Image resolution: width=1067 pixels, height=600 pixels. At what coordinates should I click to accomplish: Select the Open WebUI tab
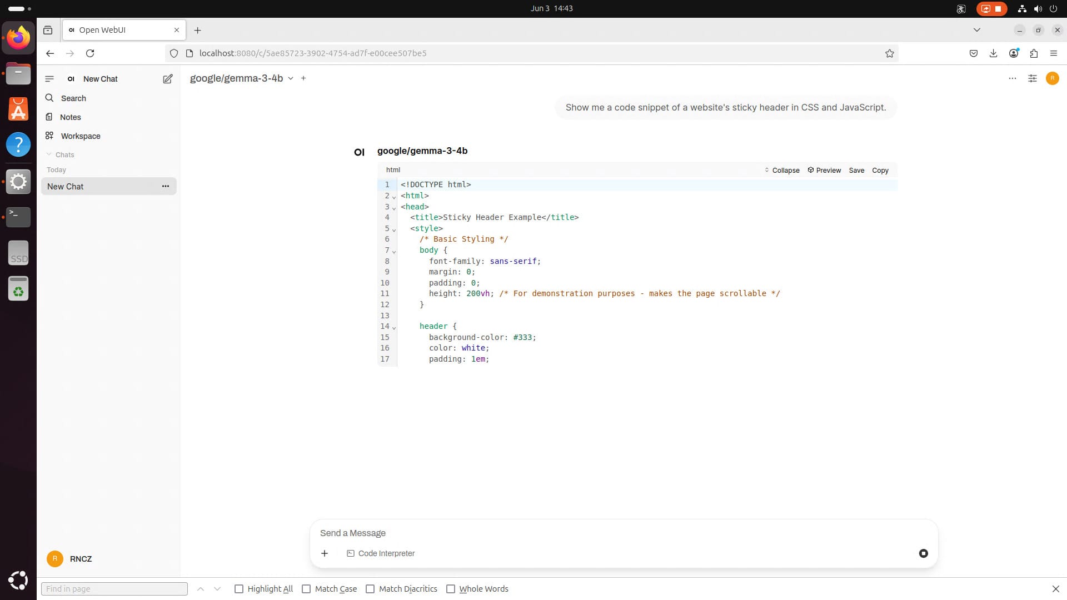point(124,30)
